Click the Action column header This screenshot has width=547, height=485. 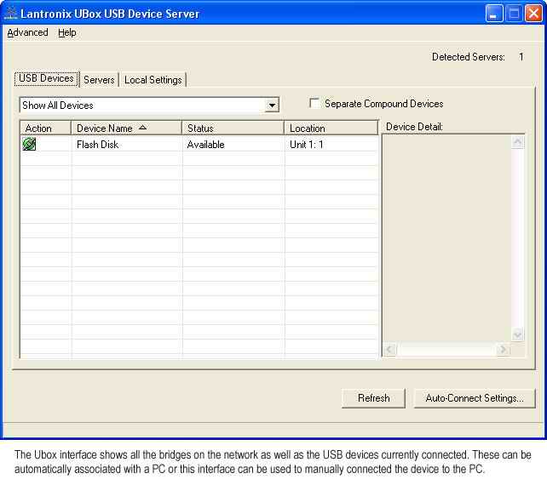click(46, 128)
